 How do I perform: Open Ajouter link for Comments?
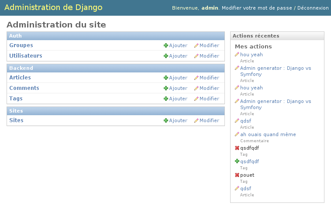click(178, 88)
